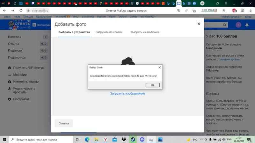Close the Roblox Crash dialog
The height and width of the screenshot is (143, 255).
(x=160, y=67)
